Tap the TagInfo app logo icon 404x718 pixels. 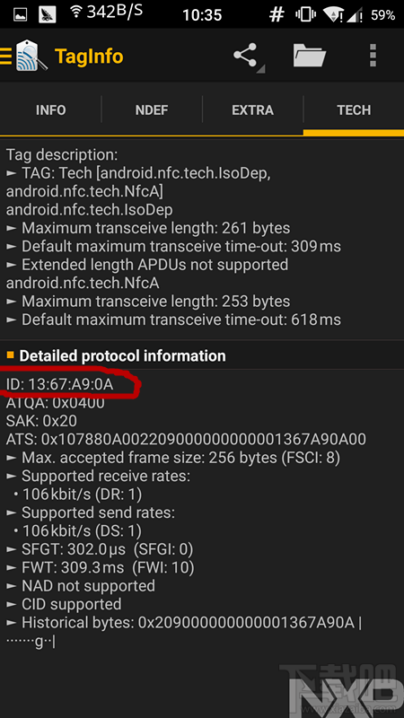tap(31, 56)
